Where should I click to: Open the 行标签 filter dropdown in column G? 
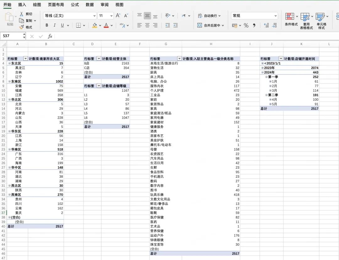point(179,59)
